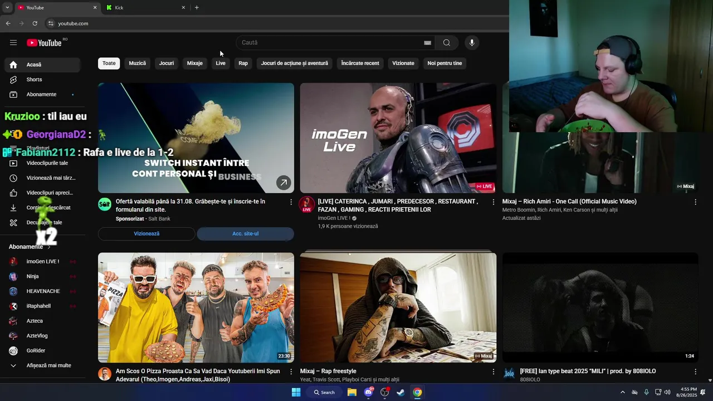713x401 pixels.
Task: Open GoRider subscription channel
Action: pos(42,351)
